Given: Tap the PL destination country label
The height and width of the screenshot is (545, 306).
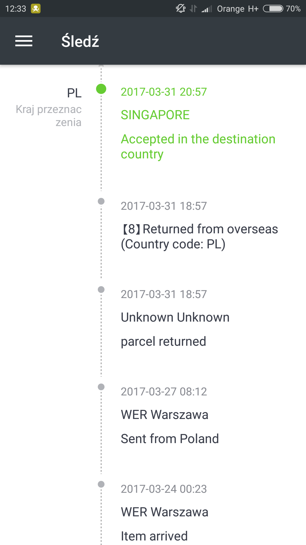Looking at the screenshot, I should (74, 93).
